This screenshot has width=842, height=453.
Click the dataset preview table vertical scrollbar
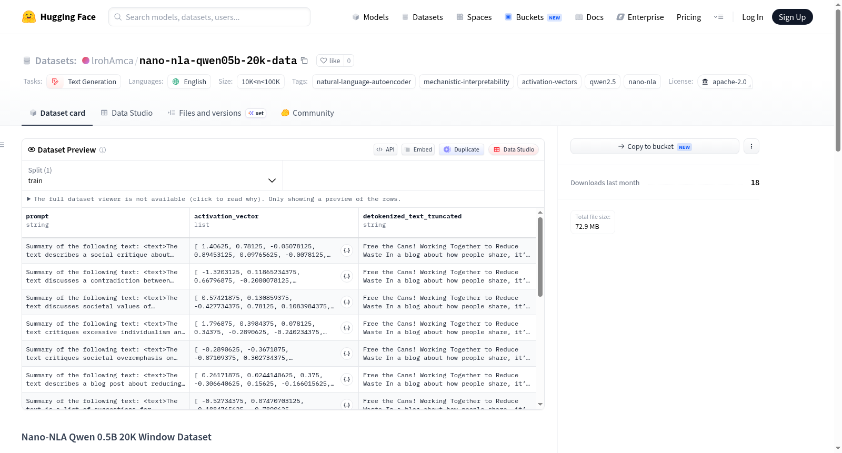coord(540,257)
